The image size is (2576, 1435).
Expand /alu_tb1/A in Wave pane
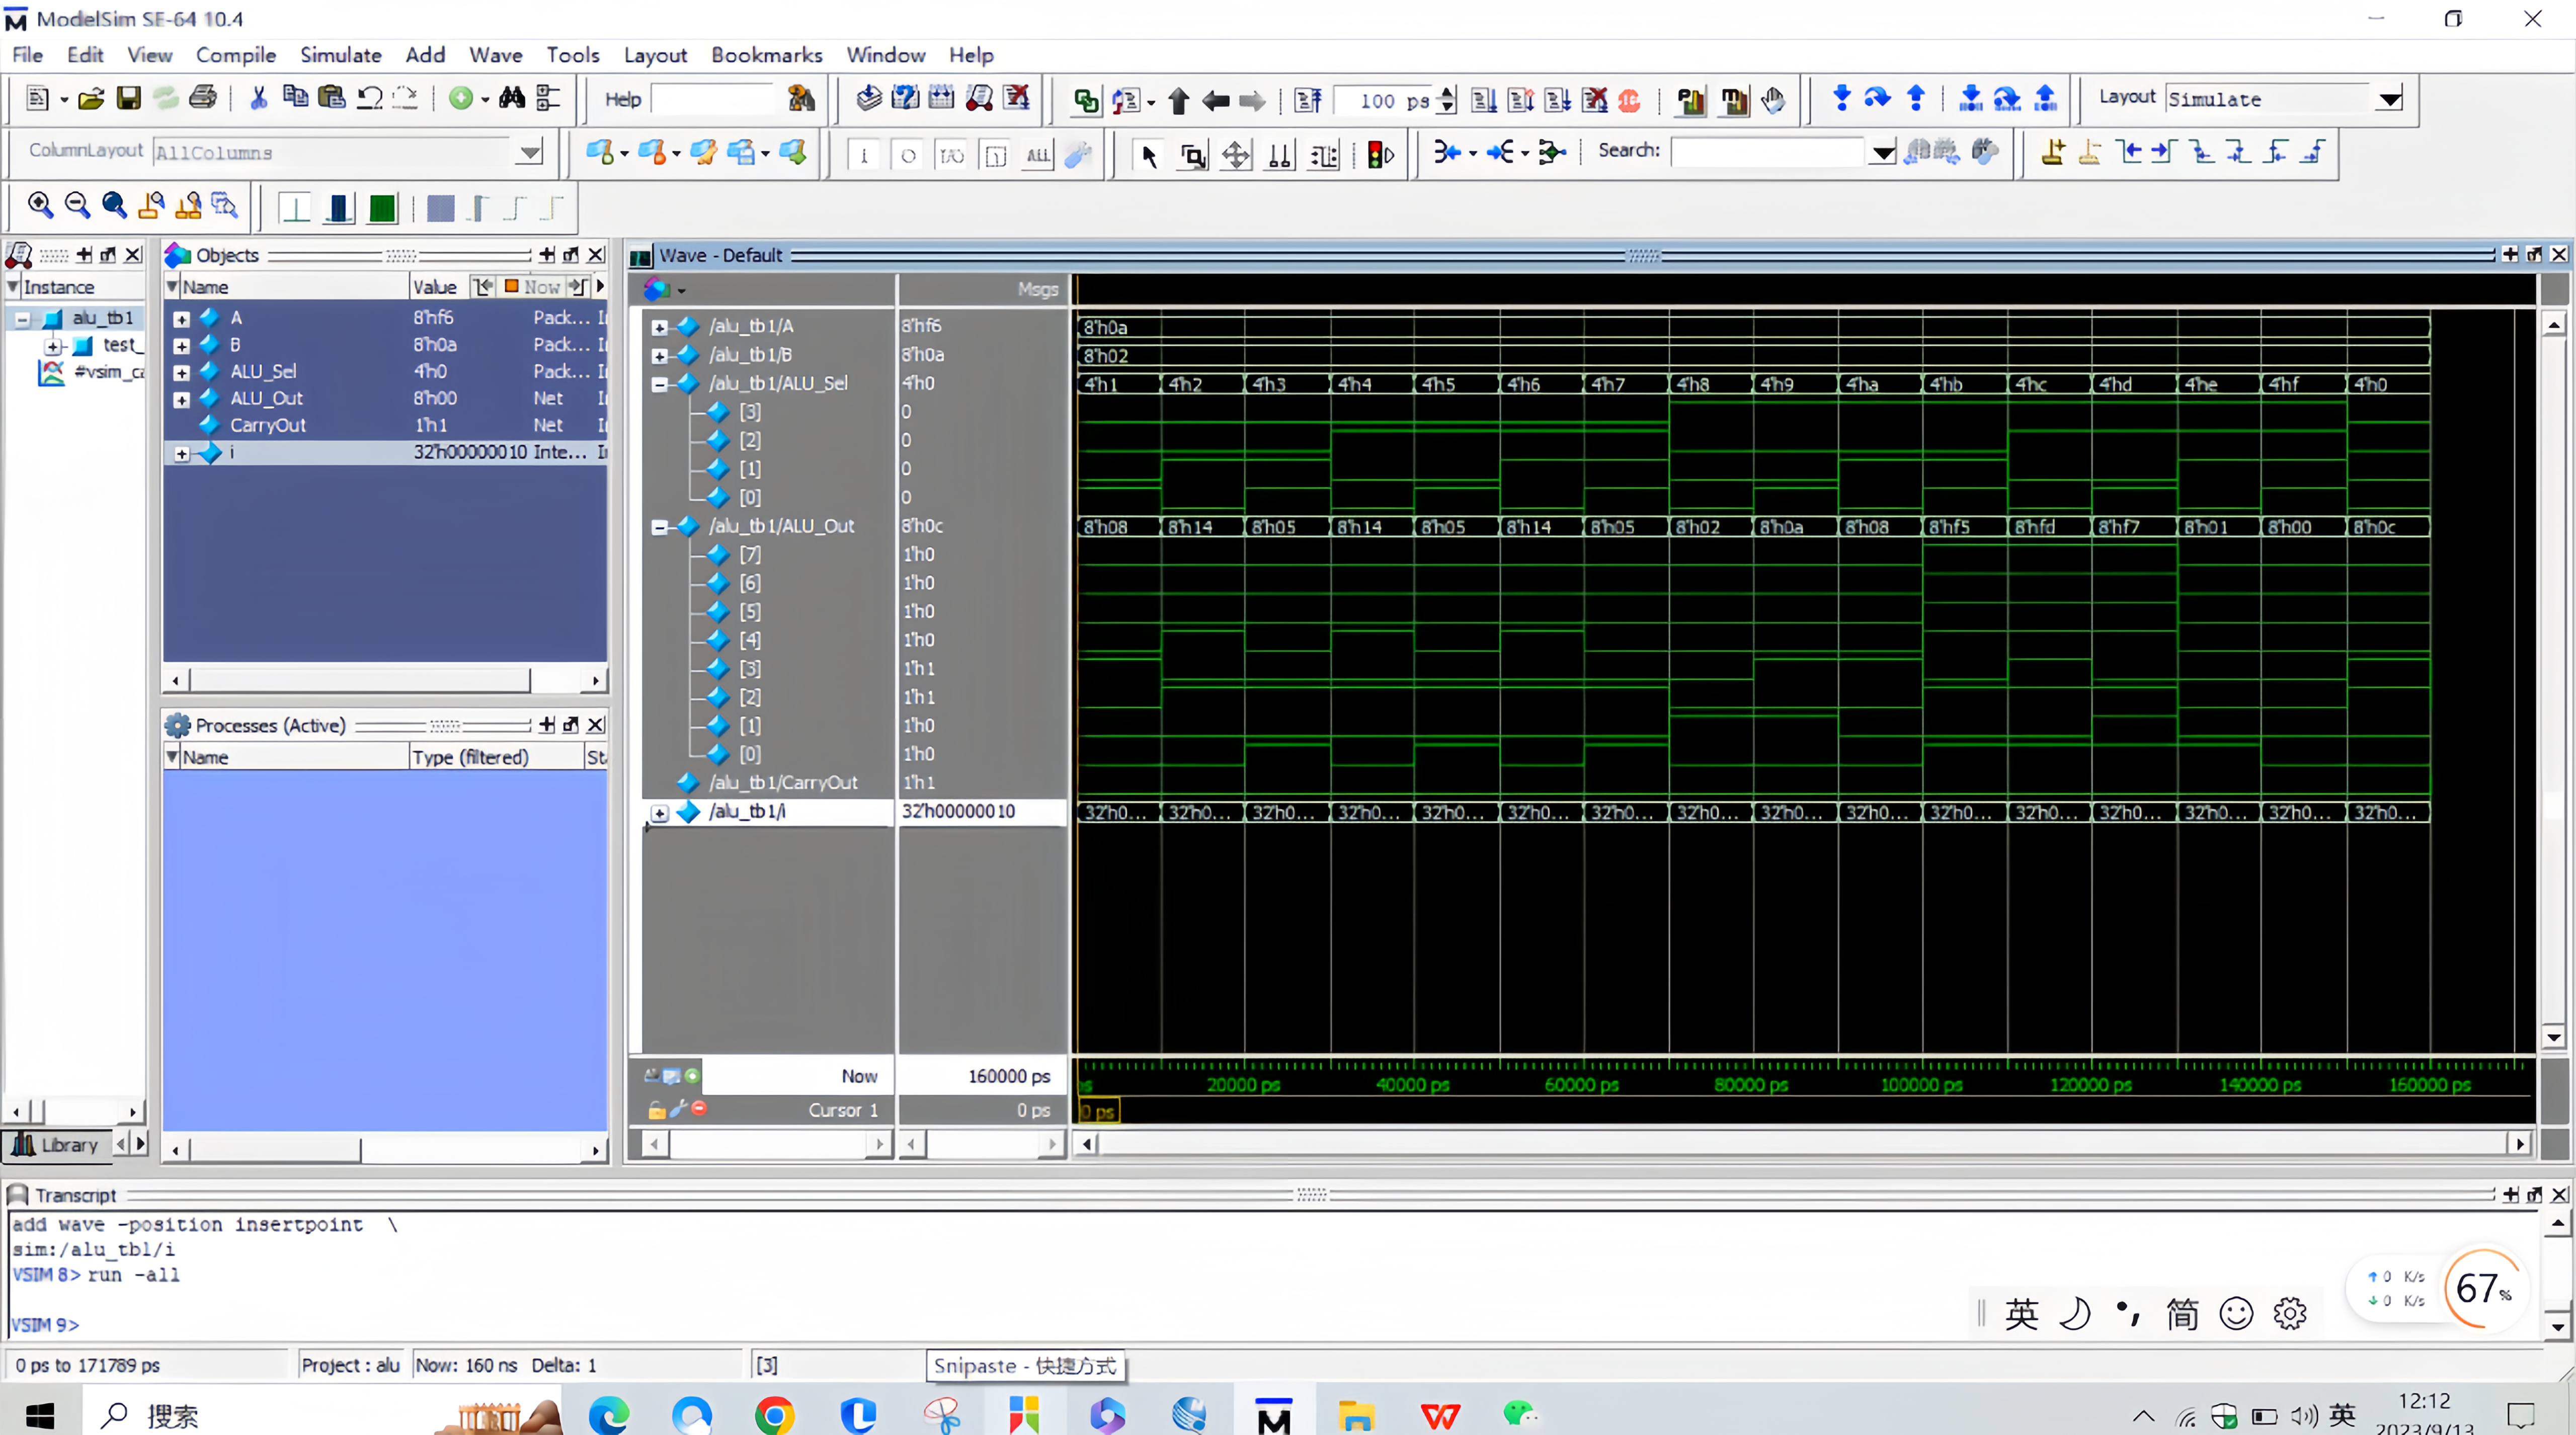pyautogui.click(x=659, y=327)
